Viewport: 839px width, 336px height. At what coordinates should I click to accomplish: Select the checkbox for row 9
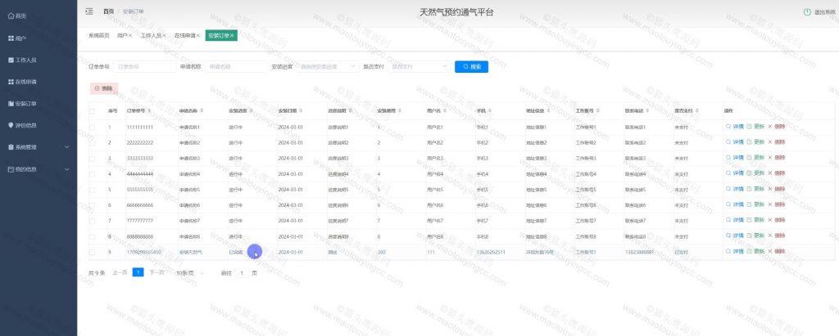[x=93, y=252]
